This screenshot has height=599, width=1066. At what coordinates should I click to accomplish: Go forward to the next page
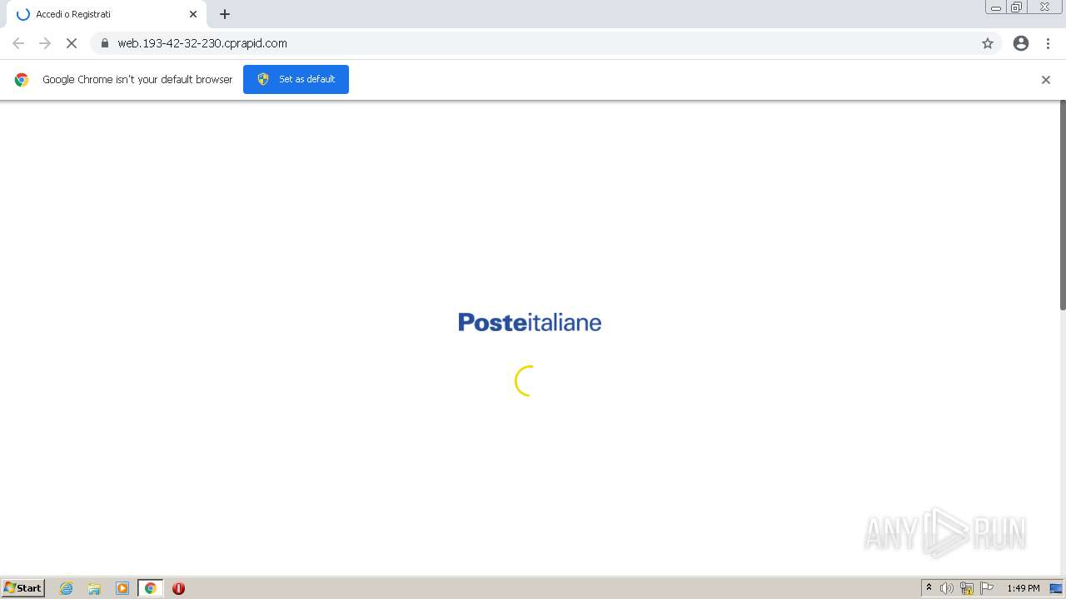45,43
